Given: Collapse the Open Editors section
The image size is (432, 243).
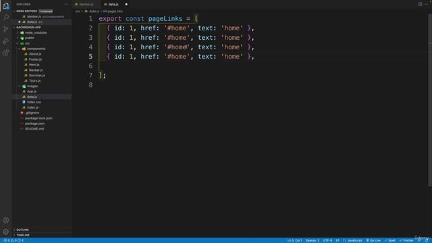Looking at the screenshot, I should [x=26, y=11].
